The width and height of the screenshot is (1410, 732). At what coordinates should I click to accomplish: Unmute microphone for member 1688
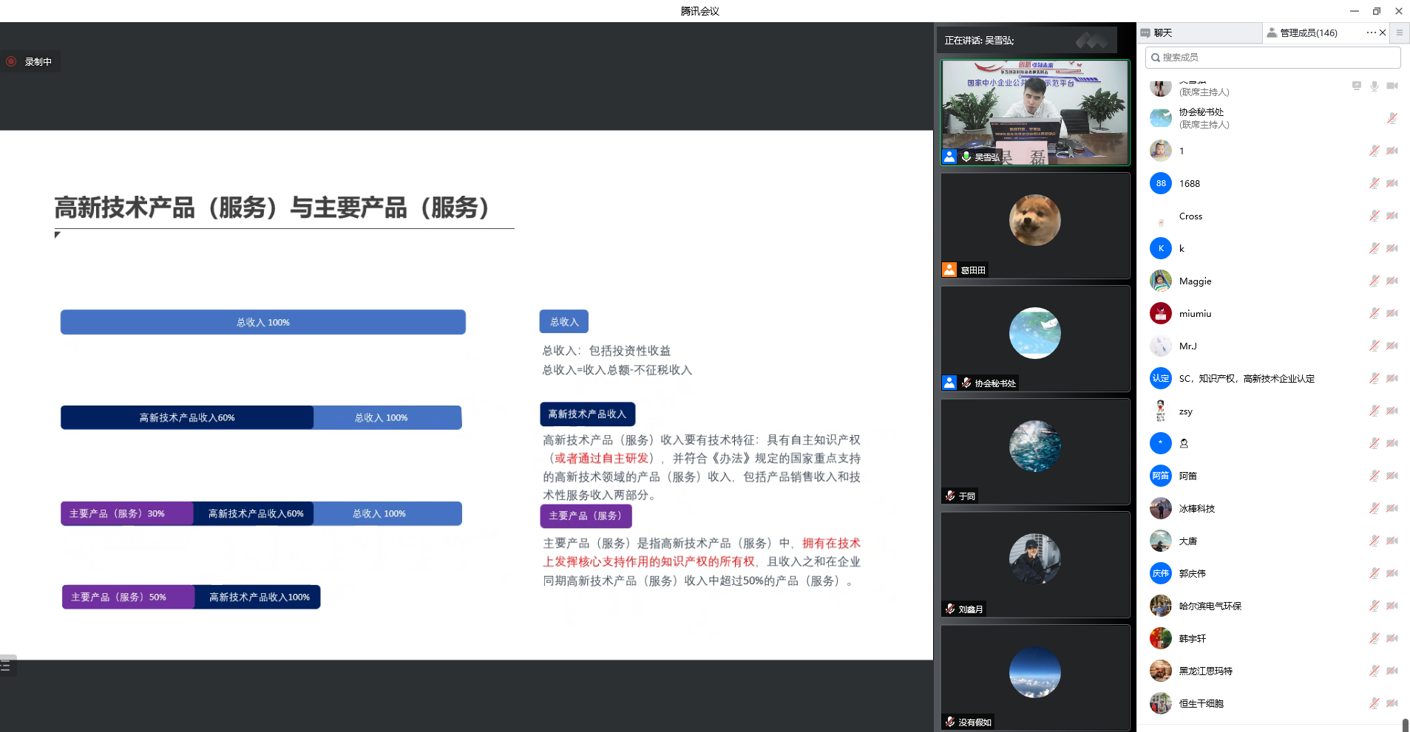click(1374, 184)
